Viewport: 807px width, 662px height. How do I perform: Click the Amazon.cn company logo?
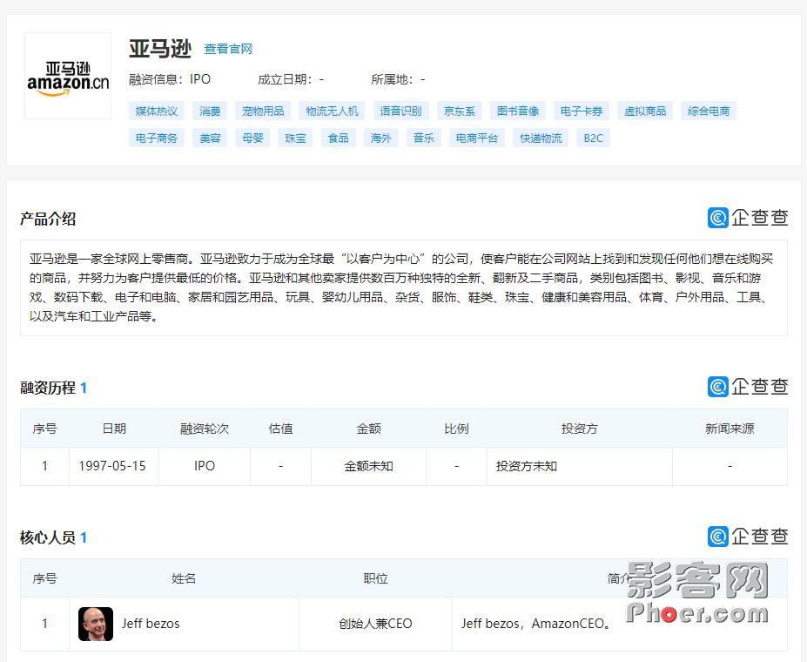[x=68, y=76]
